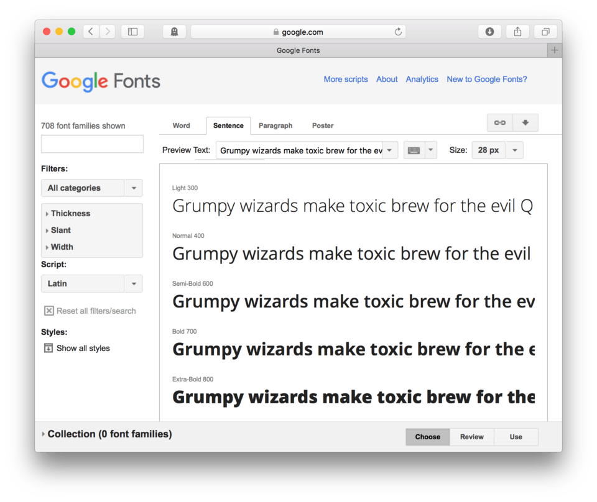
Task: Show all tabs with the tab overview icon
Action: click(545, 32)
